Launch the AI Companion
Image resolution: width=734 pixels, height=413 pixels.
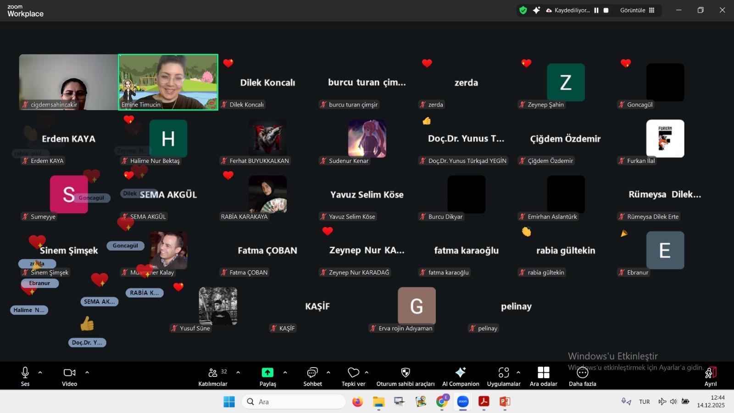click(x=461, y=376)
